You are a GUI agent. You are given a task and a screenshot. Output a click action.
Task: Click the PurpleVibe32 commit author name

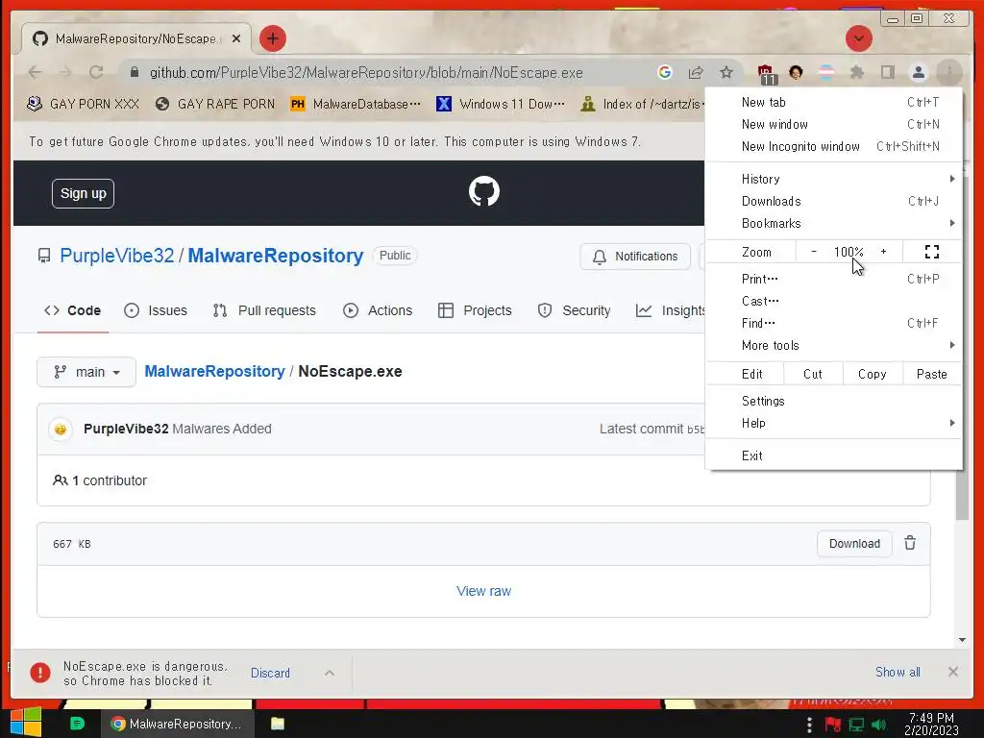point(126,429)
